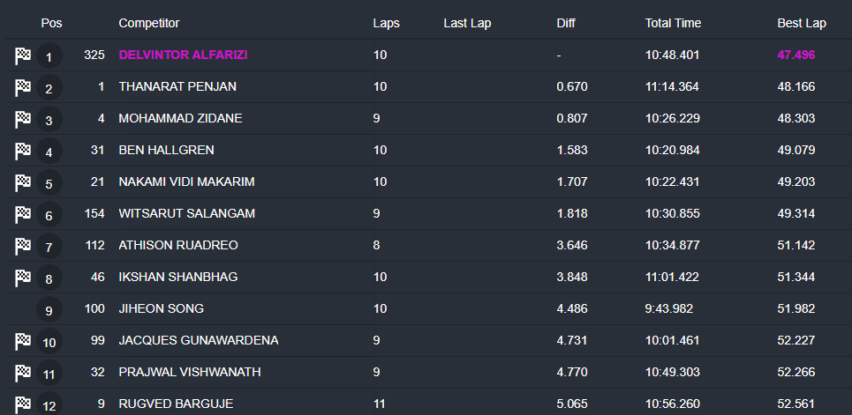Select competitor JACQUES GUNAWARDENA row
852x415 pixels.
(x=199, y=341)
